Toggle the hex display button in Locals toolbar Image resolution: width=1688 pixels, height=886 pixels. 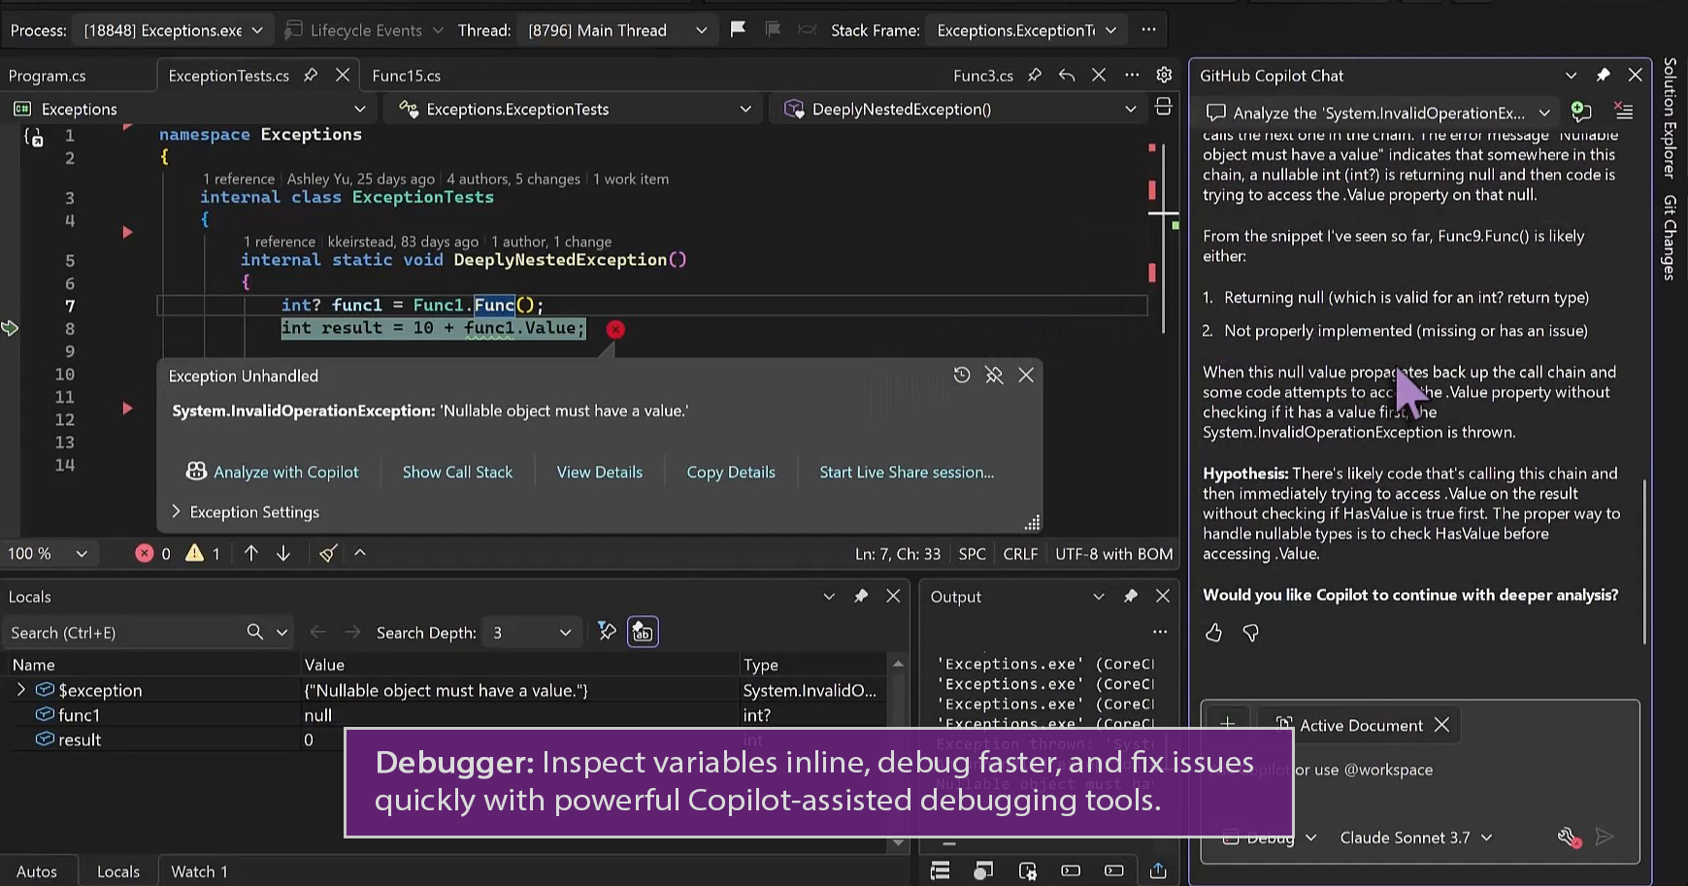642,632
